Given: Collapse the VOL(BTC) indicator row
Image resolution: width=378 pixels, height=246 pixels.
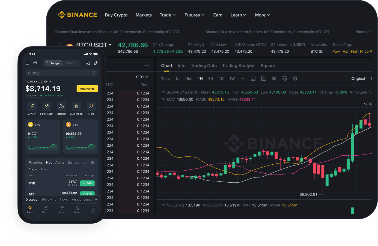Looking at the screenshot, I should click(164, 205).
